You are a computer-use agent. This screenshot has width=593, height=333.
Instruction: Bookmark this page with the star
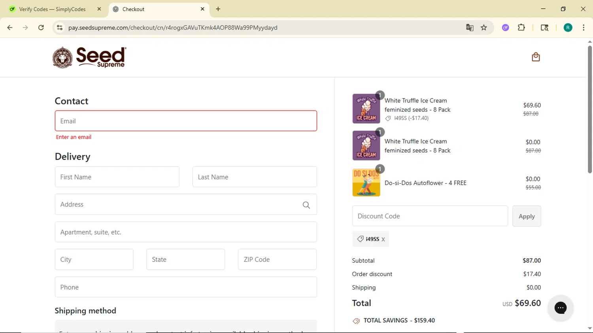(x=484, y=28)
